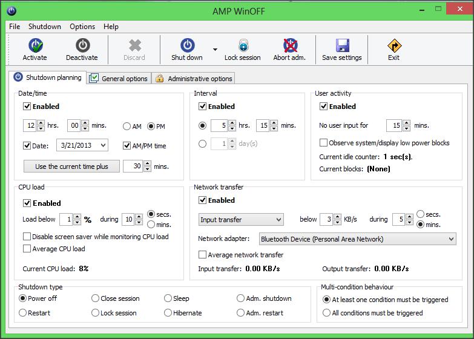474x339 pixels.
Task: Select the AM radio button
Action: click(x=127, y=126)
